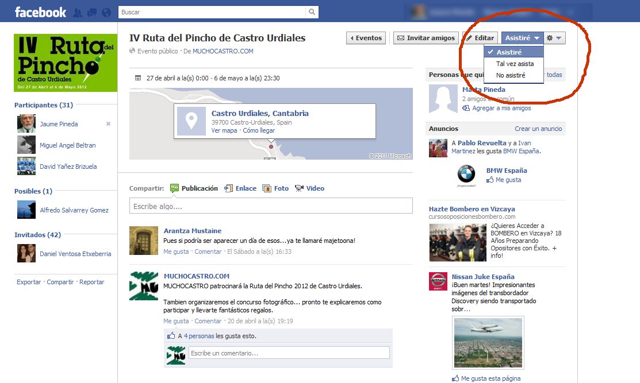
Task: Click Pablo Revuelta name in ad
Action: click(x=482, y=142)
